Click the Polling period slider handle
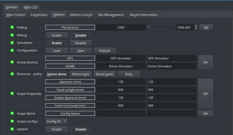This screenshot has height=135, width=233. pos(149,27)
